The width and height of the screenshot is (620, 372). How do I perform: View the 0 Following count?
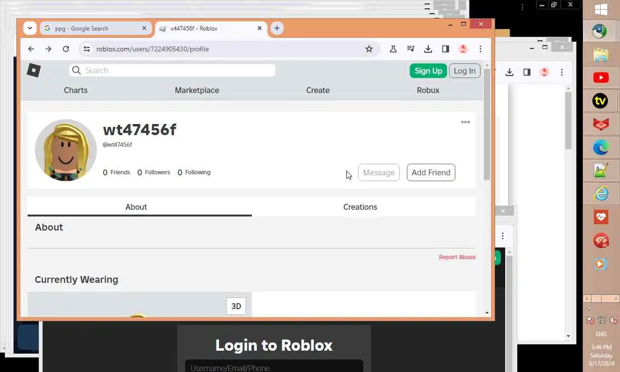194,172
